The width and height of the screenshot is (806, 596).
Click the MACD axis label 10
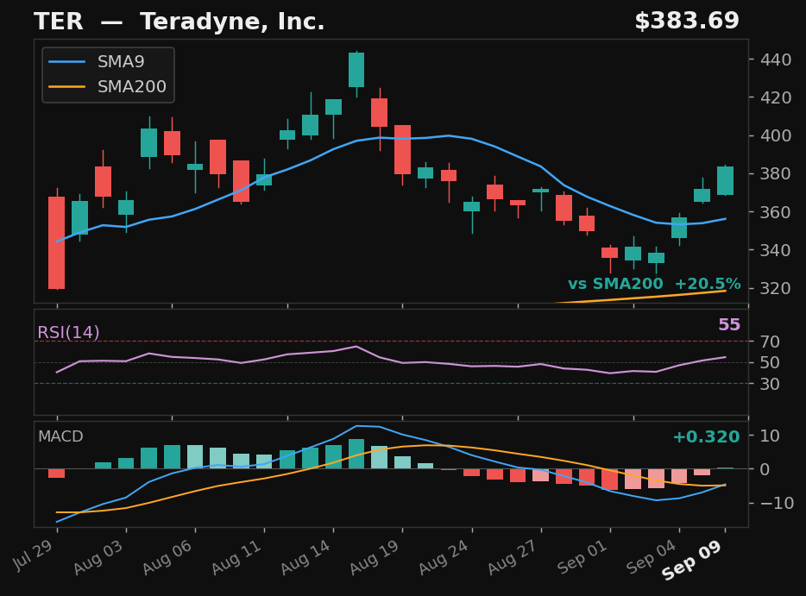point(770,436)
